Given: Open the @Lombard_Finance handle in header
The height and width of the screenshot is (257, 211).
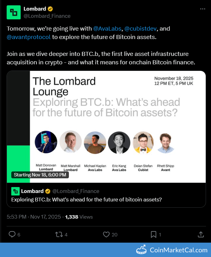Looking at the screenshot, I should coord(47,16).
